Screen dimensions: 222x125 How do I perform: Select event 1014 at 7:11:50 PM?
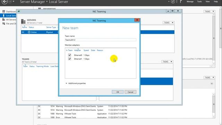point(83,106)
